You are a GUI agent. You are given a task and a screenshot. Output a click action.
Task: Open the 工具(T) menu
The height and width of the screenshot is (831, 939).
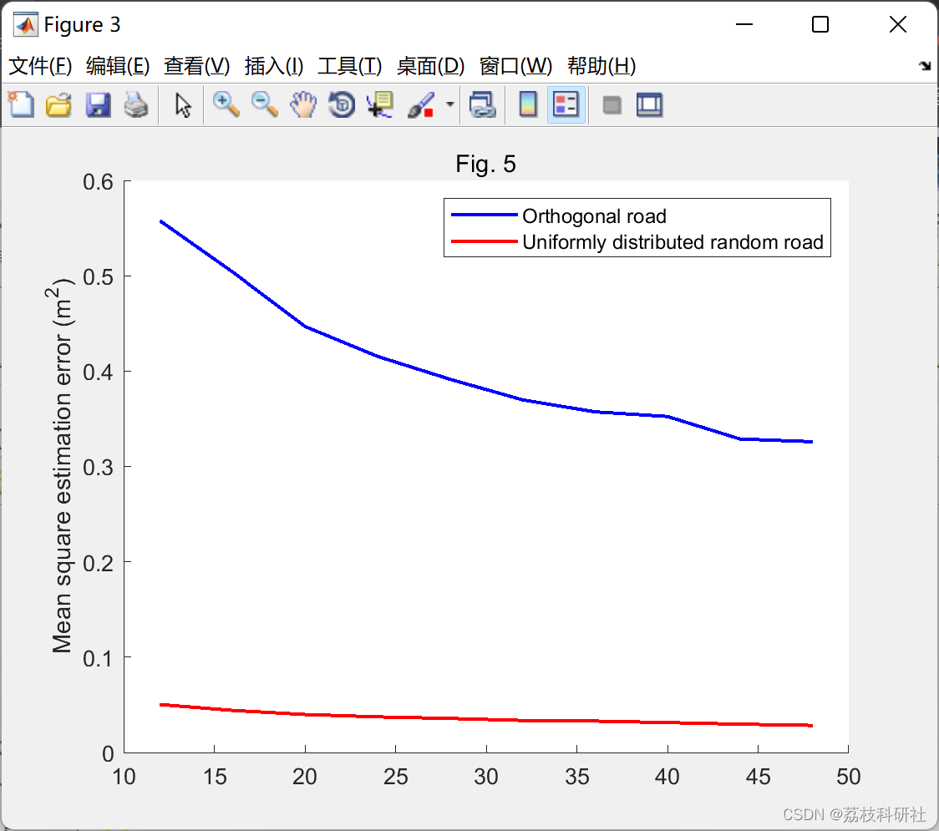[x=350, y=66]
